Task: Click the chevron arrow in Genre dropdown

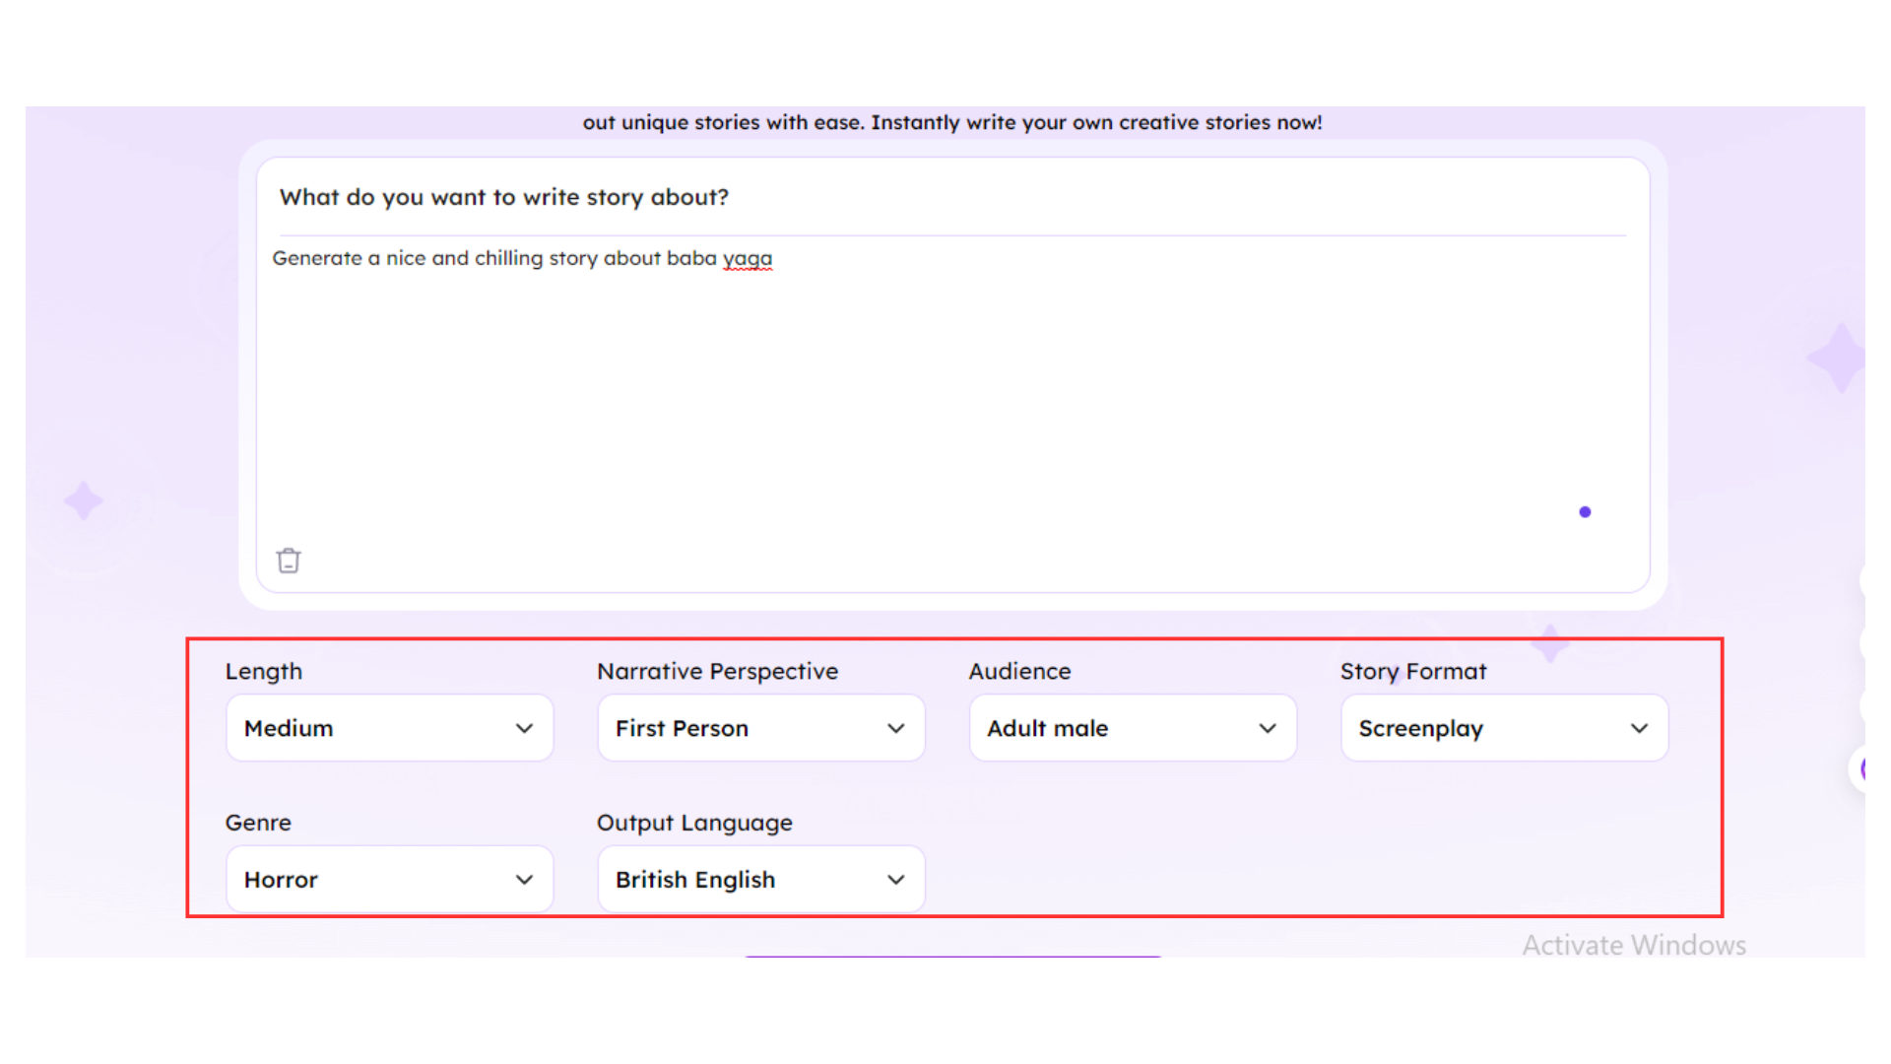Action: 524,880
